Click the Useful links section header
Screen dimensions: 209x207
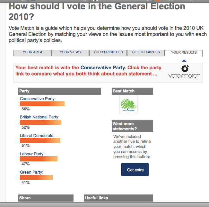[119, 198]
